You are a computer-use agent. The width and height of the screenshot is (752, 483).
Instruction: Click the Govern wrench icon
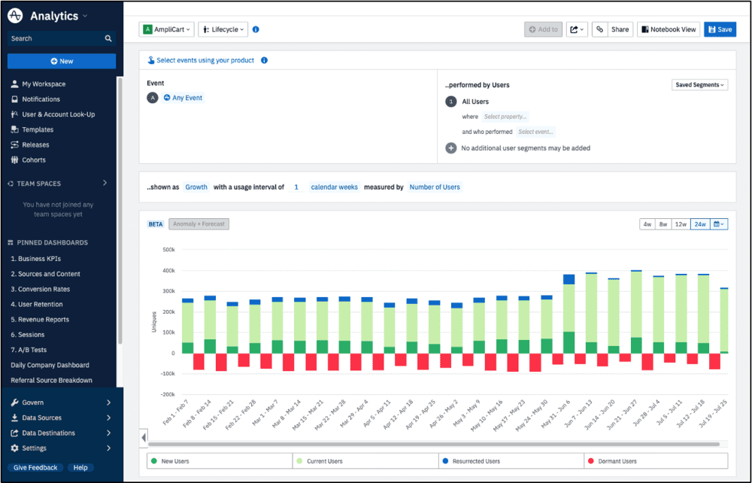coord(14,402)
